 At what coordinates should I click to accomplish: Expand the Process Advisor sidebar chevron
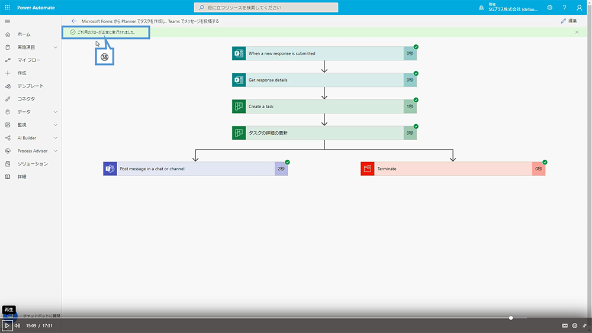[x=56, y=151]
